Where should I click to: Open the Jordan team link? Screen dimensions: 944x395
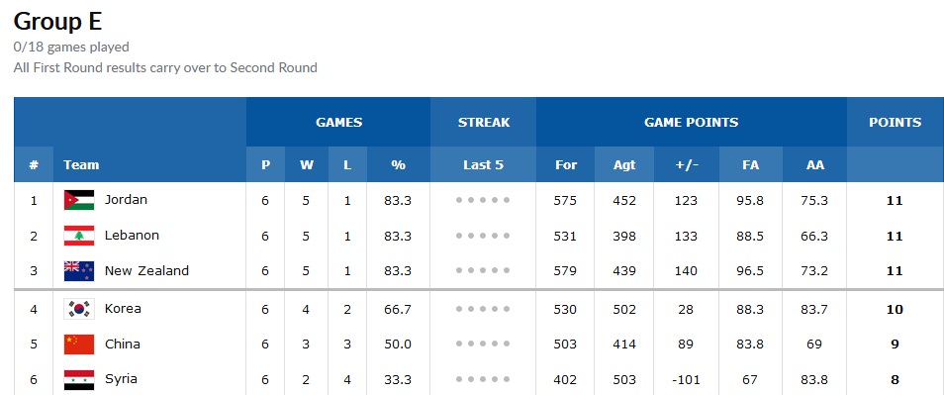tap(126, 199)
